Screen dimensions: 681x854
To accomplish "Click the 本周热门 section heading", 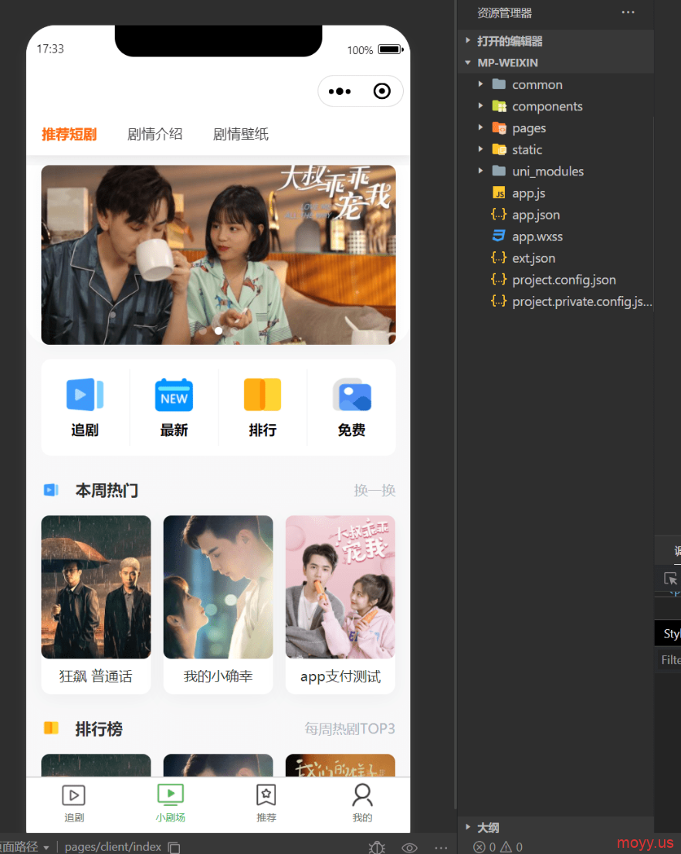I will (x=107, y=490).
